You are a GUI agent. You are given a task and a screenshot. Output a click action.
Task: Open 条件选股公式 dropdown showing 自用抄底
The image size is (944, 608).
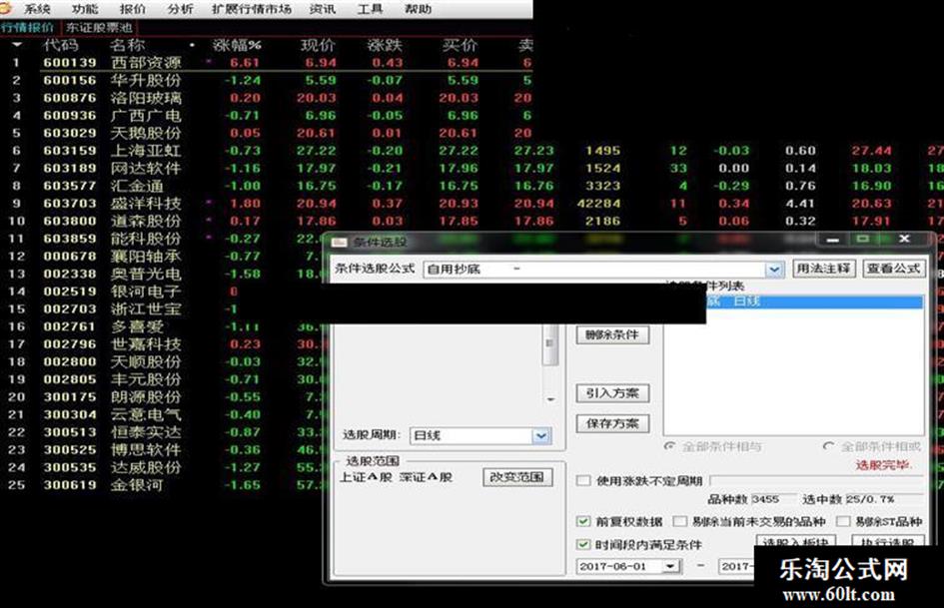774,270
